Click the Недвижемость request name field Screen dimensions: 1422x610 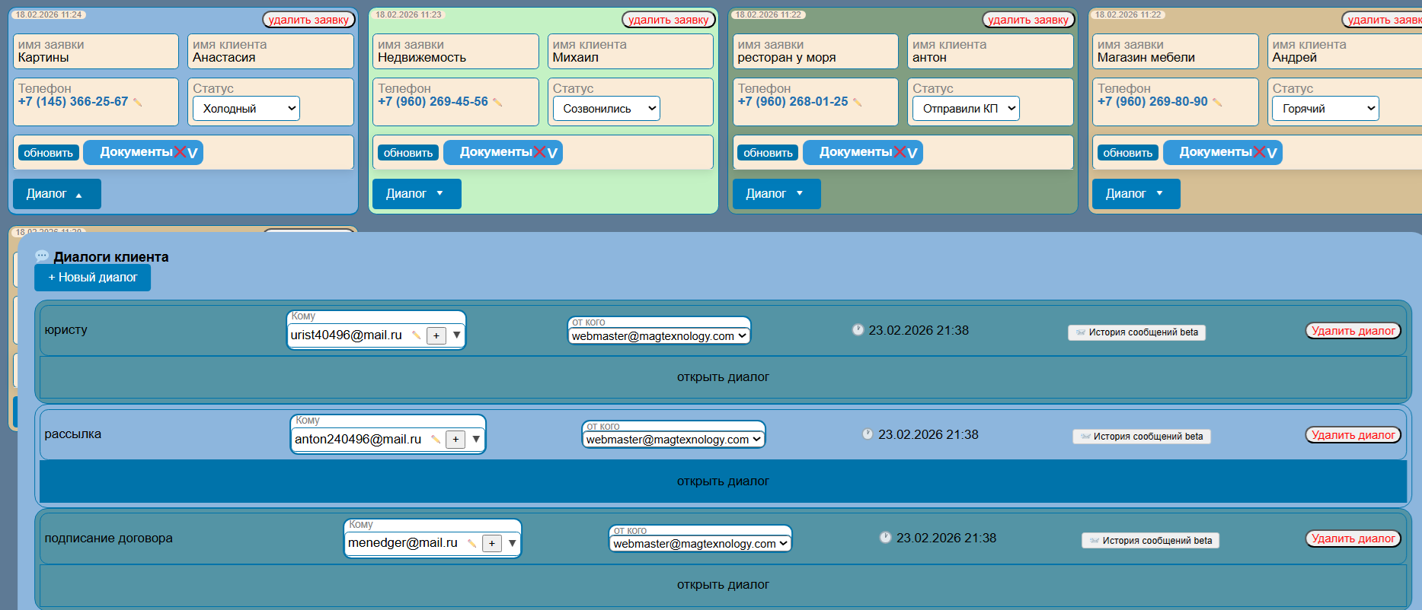point(453,52)
